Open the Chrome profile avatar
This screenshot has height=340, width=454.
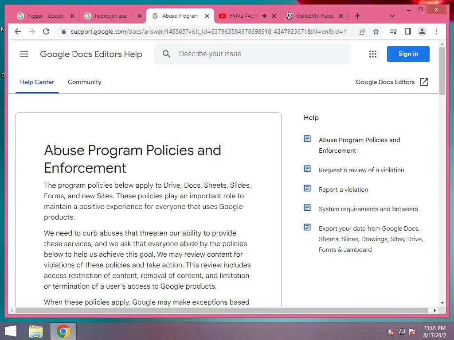tap(422, 31)
